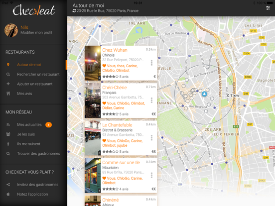This screenshot has height=206, width=275.
Task: Click Modifier mon profil link
Action: [36, 32]
